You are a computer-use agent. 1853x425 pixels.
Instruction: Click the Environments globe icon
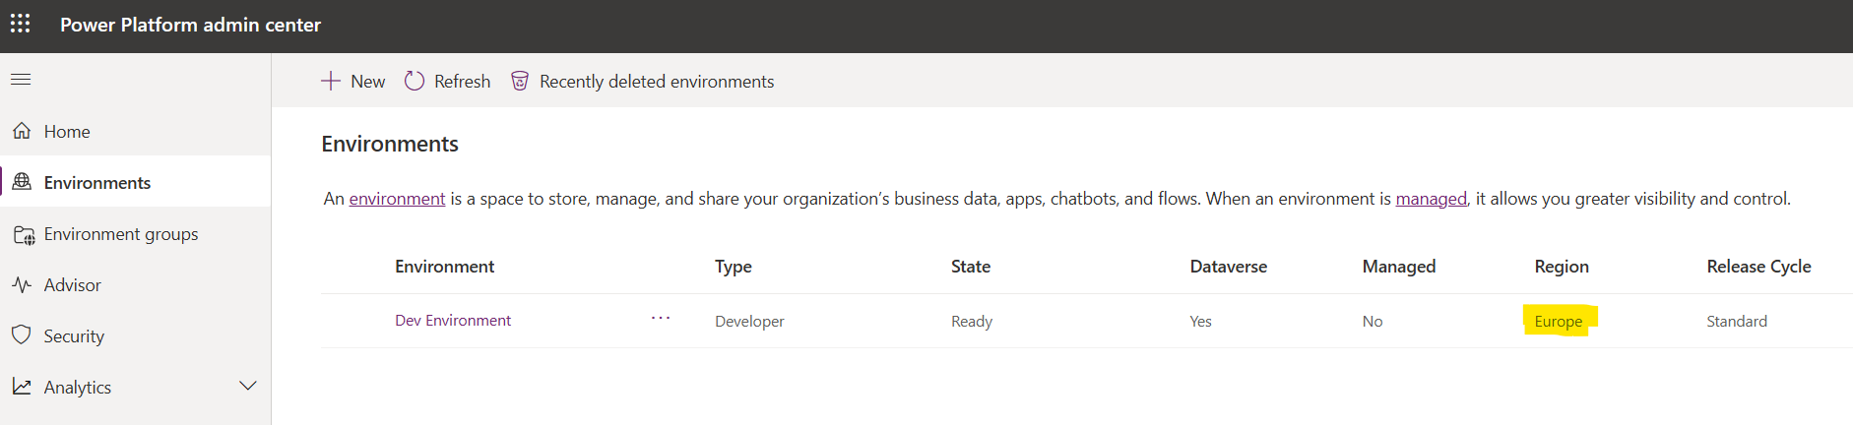22,182
